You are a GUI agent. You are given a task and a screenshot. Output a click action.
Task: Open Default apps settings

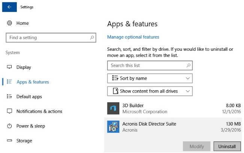[x=29, y=97]
